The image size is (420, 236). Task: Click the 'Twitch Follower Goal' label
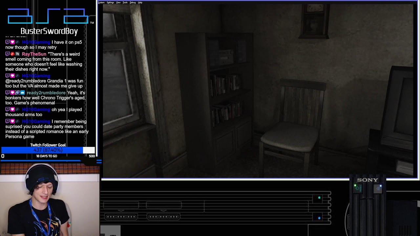(48, 145)
